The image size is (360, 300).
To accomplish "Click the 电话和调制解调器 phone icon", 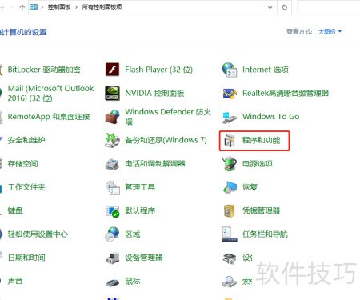I will (x=112, y=164).
